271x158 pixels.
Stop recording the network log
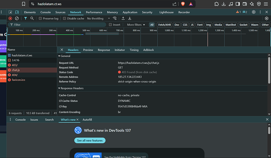tap(10, 18)
